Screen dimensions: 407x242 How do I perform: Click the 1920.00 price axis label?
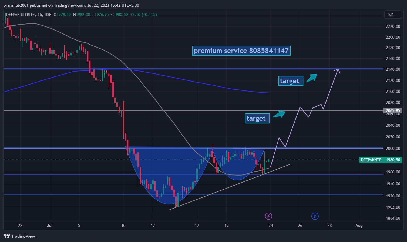point(393,196)
